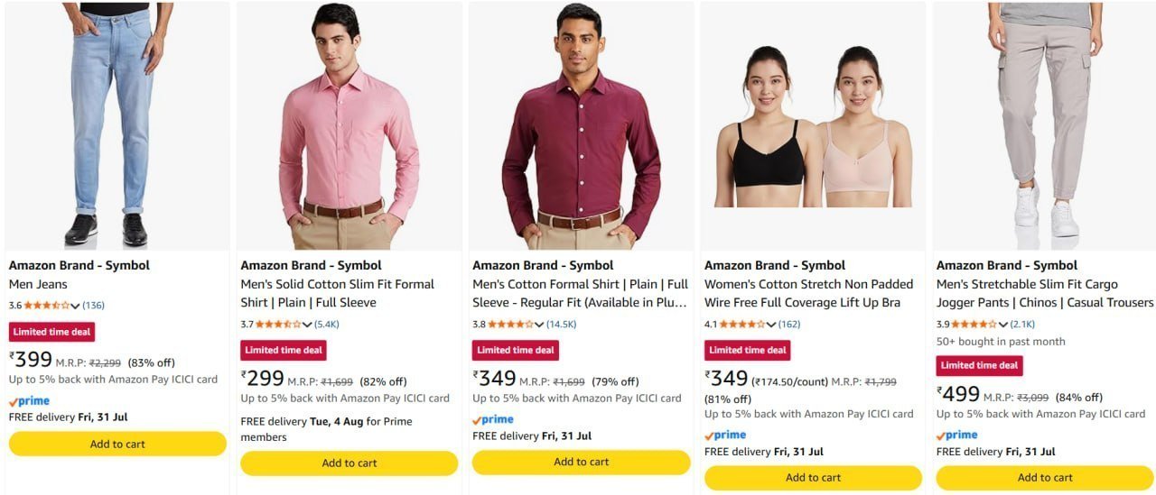The height and width of the screenshot is (495, 1156).
Task: Add Cargo Jogger Pants to cart
Action: click(x=1045, y=478)
